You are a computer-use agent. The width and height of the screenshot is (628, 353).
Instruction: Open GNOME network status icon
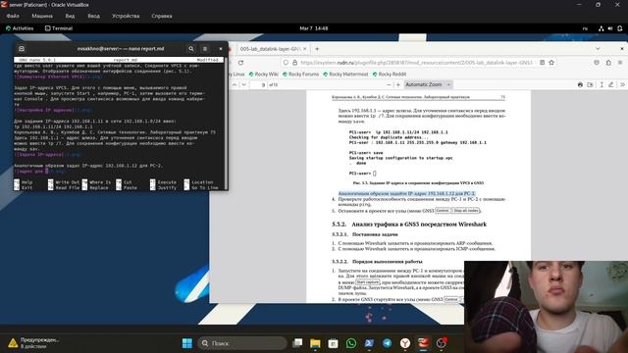[601, 28]
